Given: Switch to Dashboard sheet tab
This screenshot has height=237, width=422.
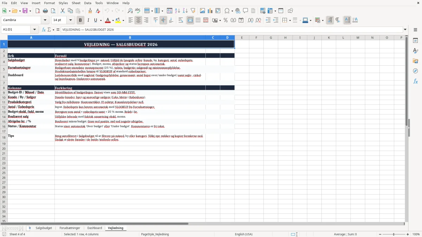Looking at the screenshot, I should point(95,228).
